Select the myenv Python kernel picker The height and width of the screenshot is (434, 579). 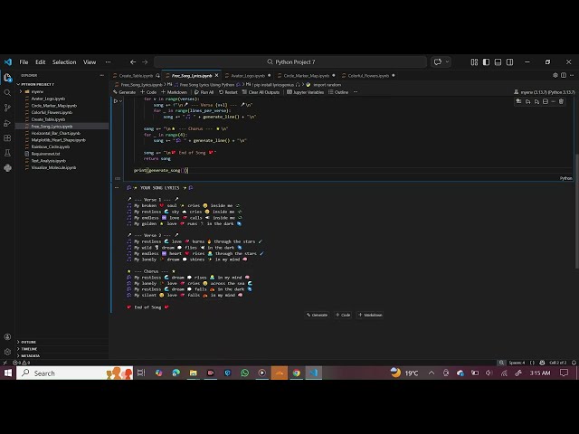point(545,92)
